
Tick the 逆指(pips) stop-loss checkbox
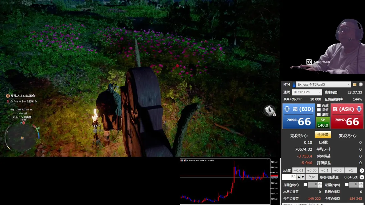point(347,185)
